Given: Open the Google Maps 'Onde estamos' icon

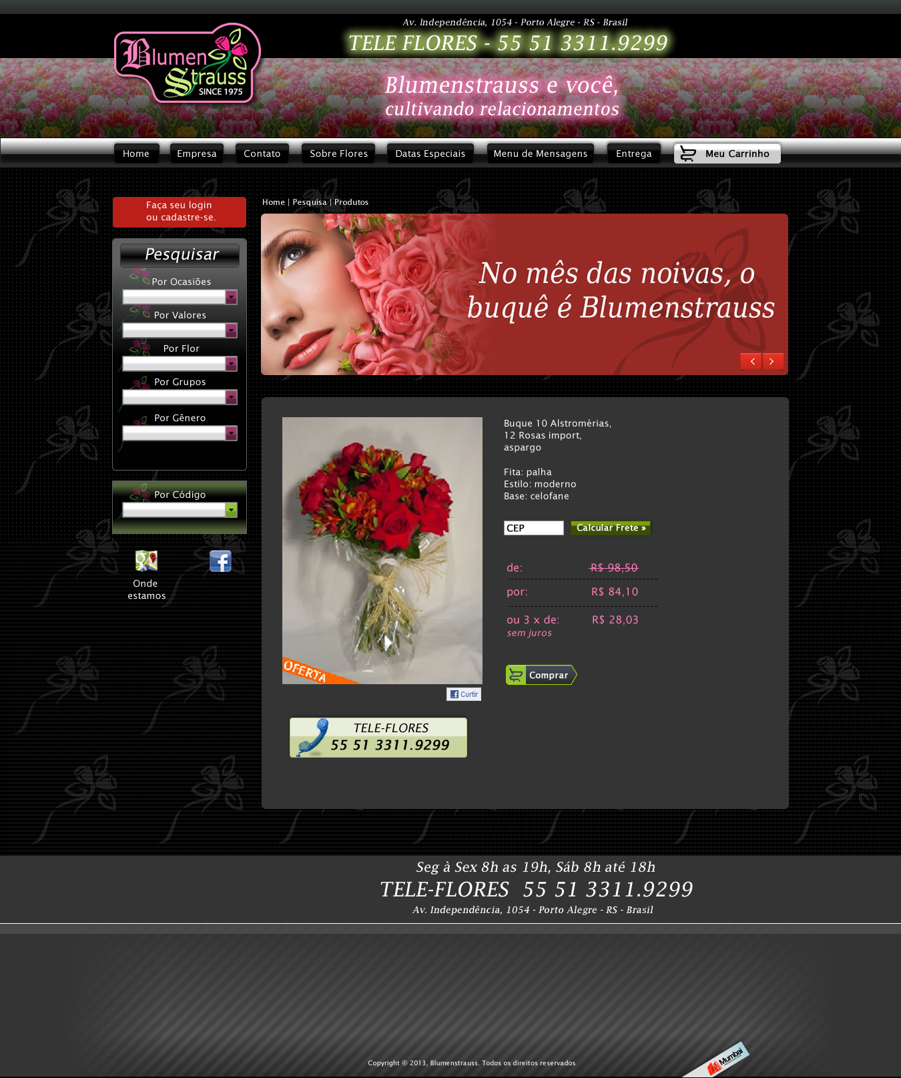Looking at the screenshot, I should (x=146, y=561).
